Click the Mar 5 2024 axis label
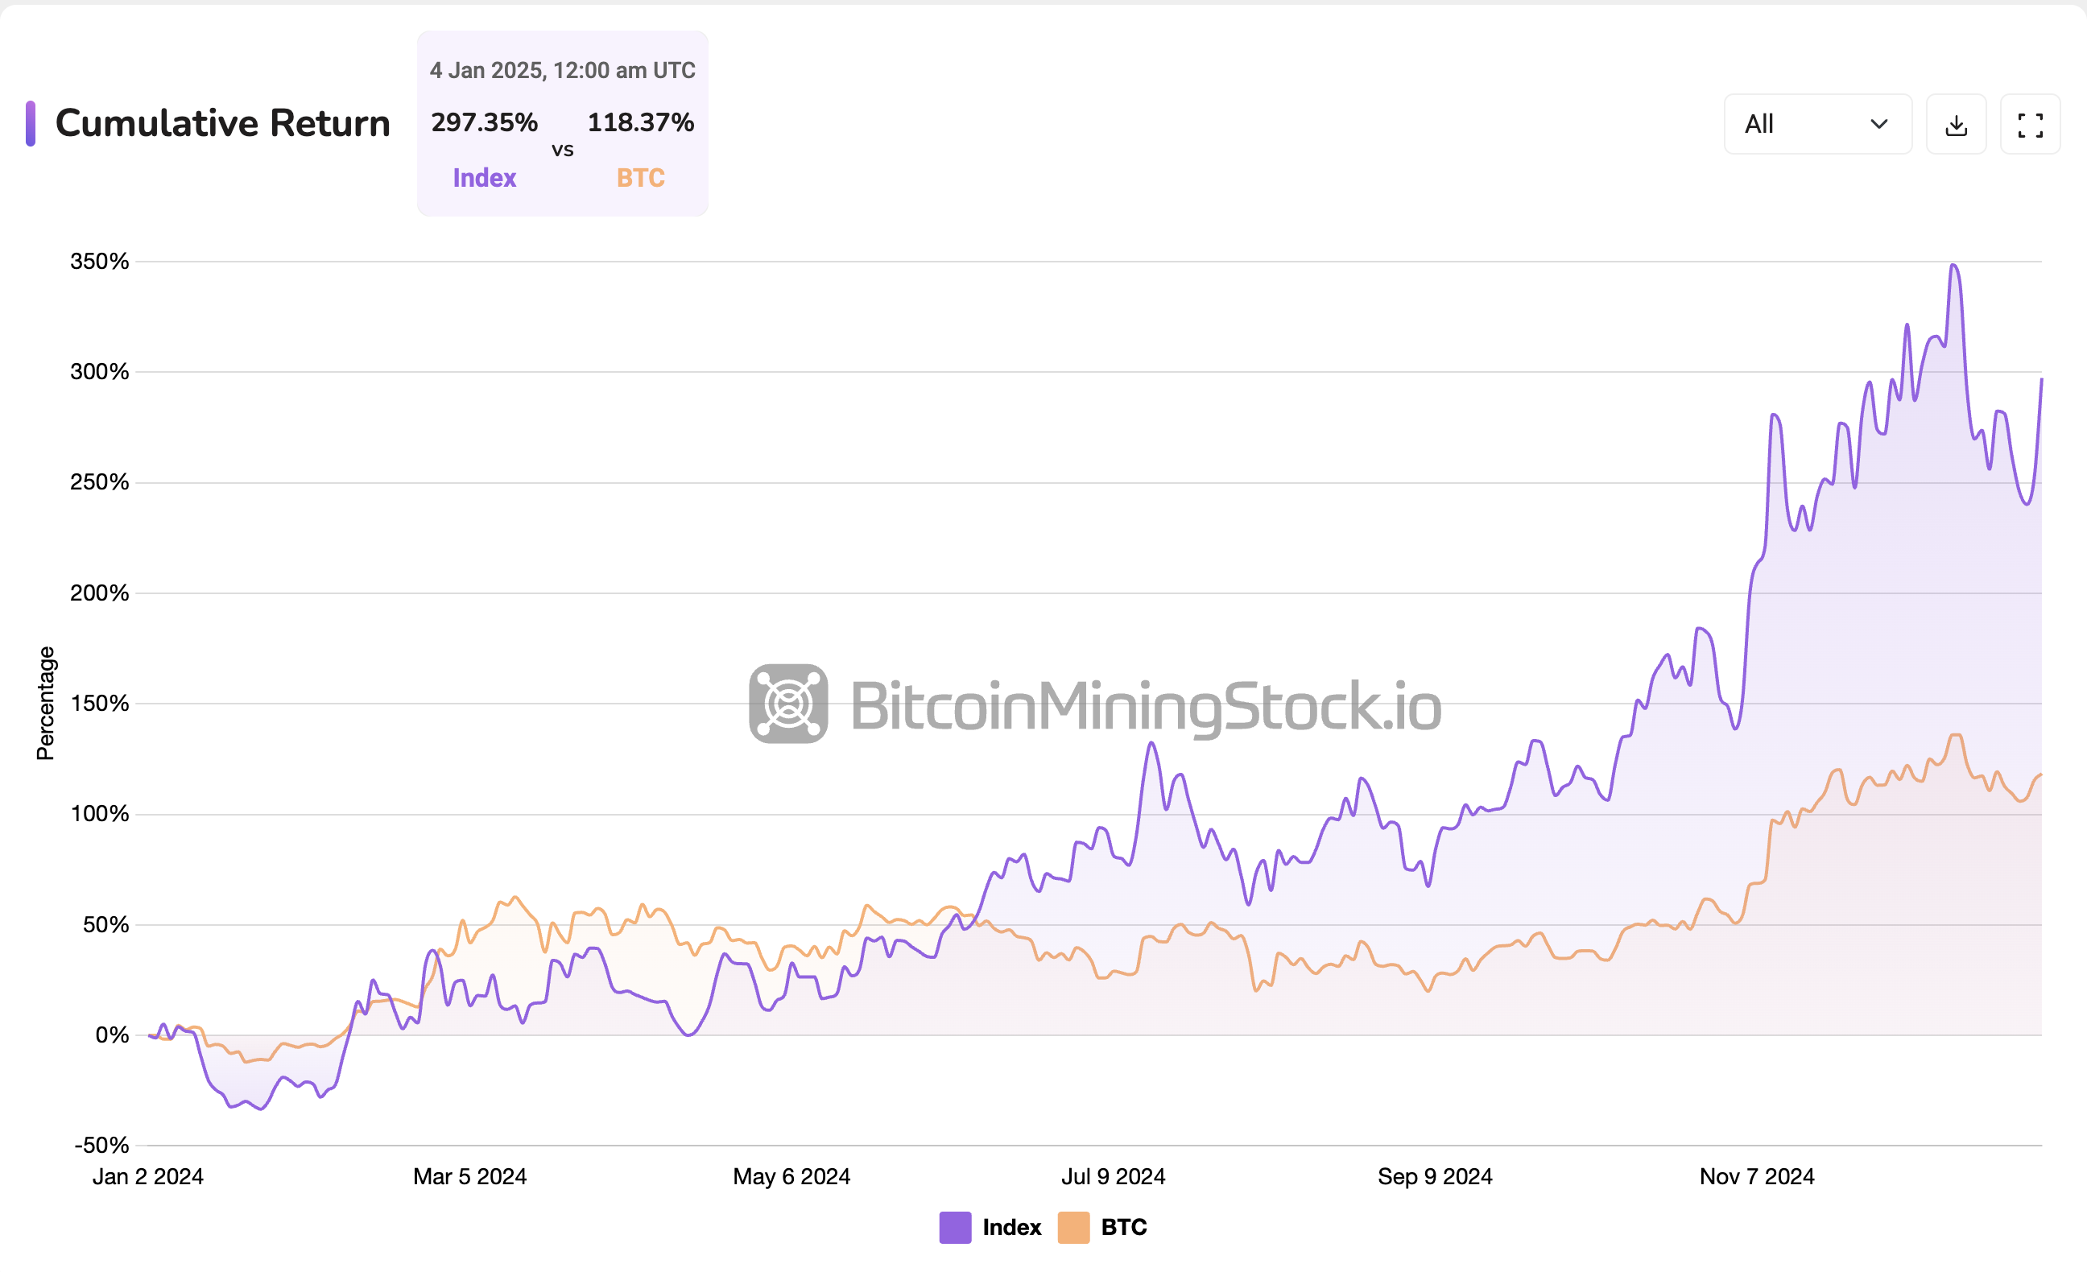This screenshot has height=1272, width=2087. [x=469, y=1176]
